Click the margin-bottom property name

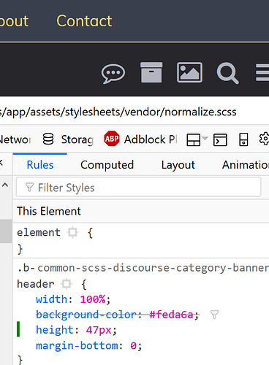tap(77, 345)
